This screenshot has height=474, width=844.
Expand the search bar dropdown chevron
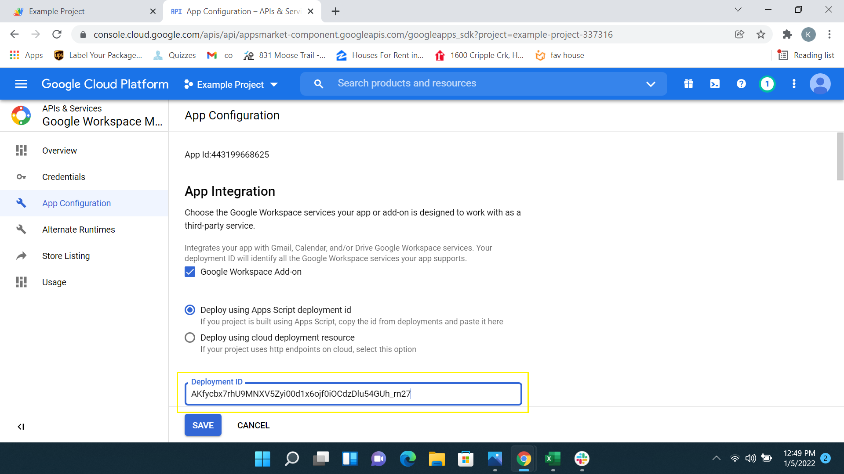[651, 84]
